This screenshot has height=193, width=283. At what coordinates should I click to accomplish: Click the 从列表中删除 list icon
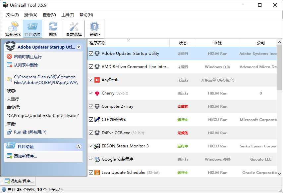(x=9, y=65)
